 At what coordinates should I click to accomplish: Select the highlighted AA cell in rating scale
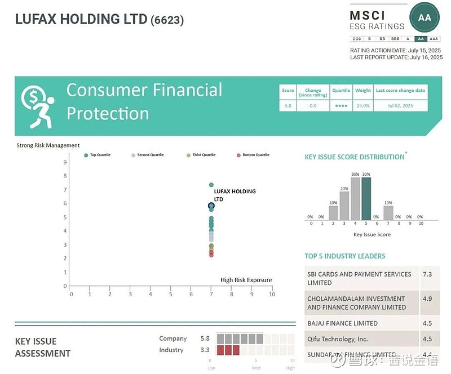(x=421, y=39)
